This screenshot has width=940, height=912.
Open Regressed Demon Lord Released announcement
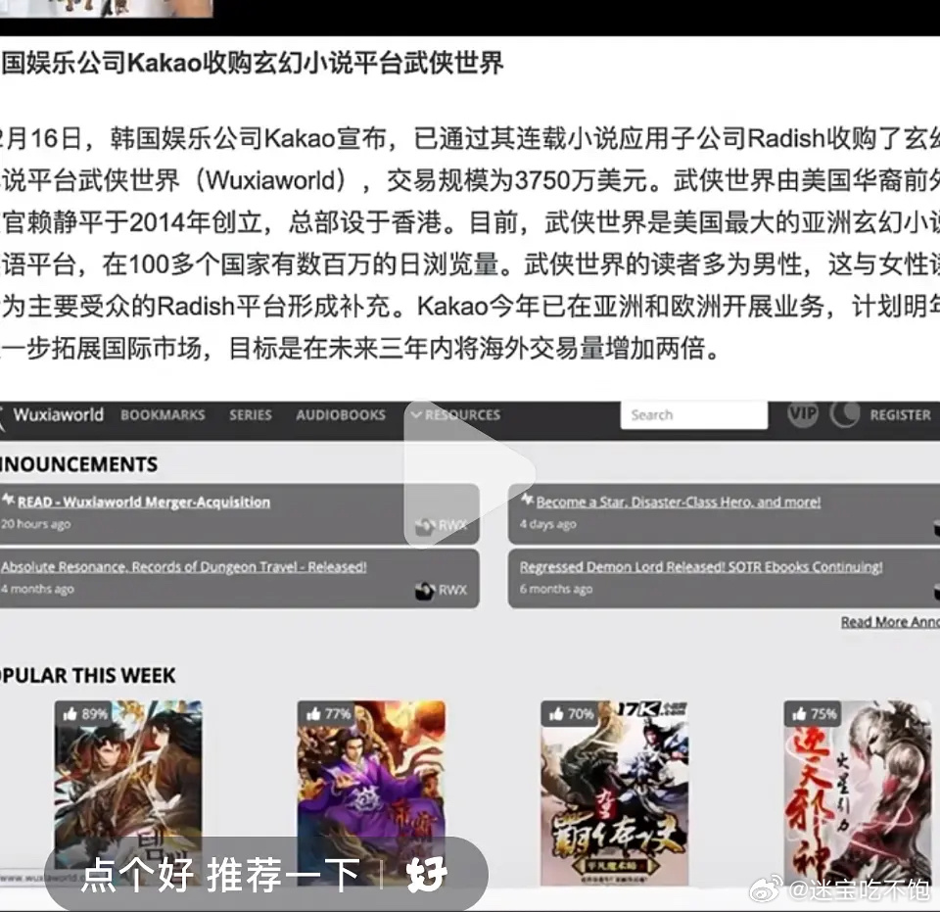[701, 566]
